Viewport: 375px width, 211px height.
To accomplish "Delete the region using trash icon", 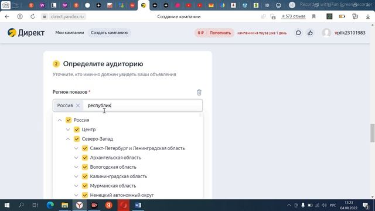I will point(199,93).
